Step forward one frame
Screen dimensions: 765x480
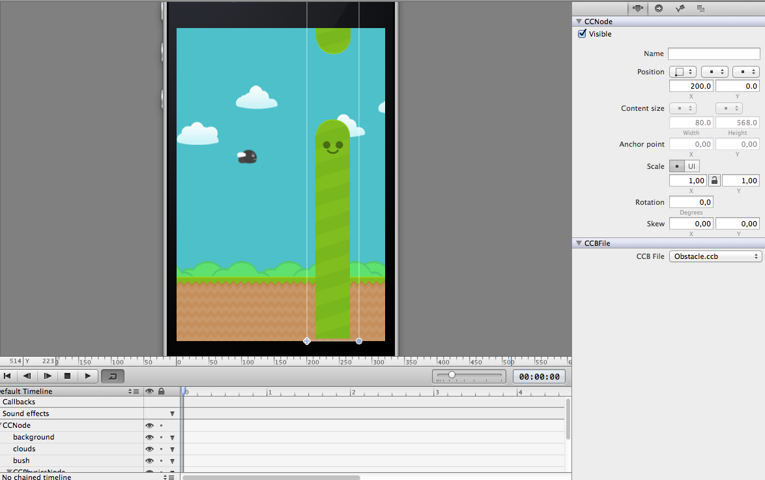pyautogui.click(x=48, y=376)
